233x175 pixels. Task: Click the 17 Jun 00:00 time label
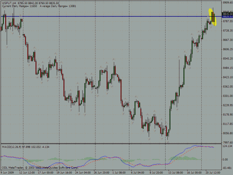pos(45,172)
